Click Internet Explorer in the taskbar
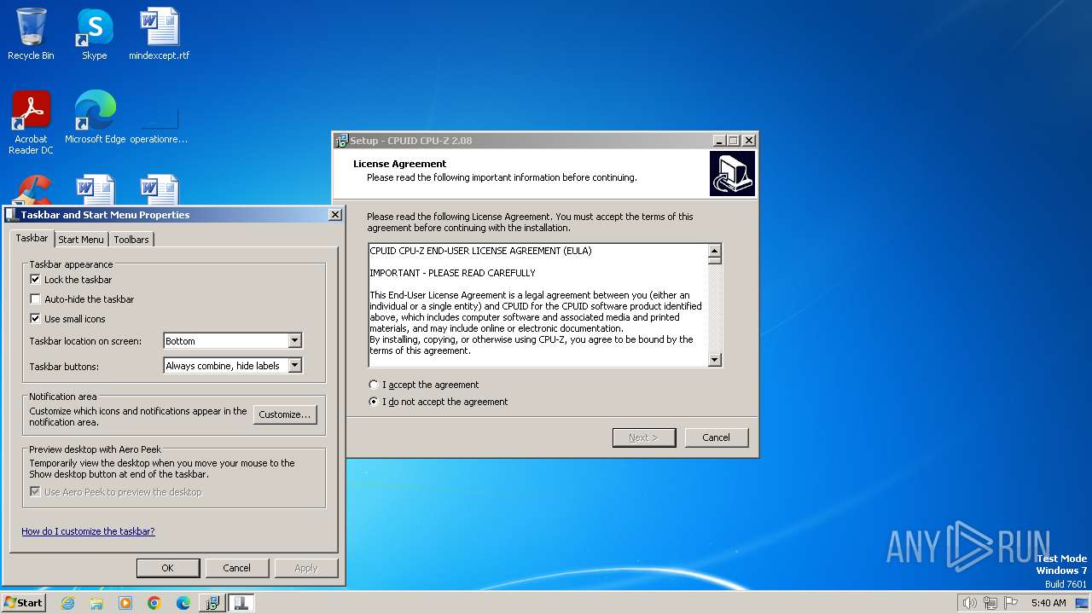 tap(67, 603)
